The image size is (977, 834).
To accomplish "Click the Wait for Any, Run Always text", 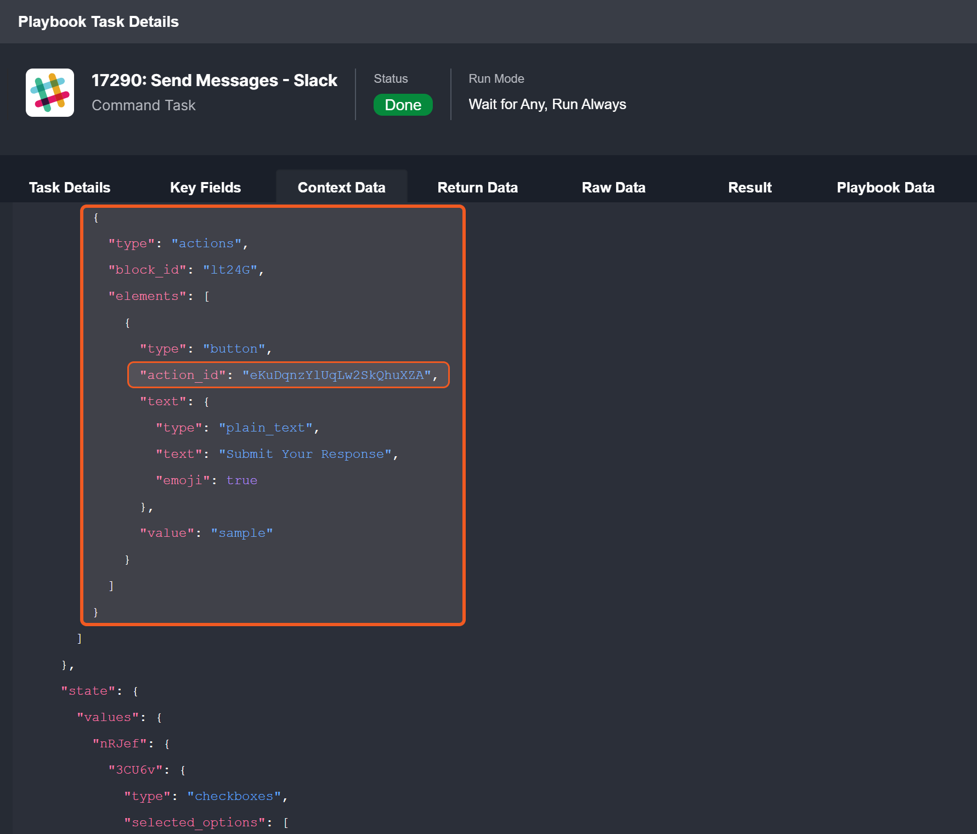I will tap(547, 104).
